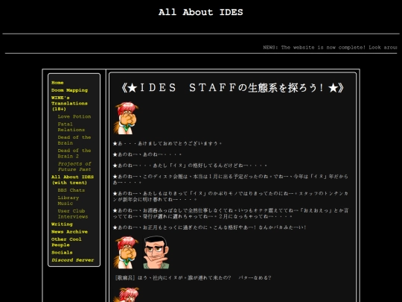Open the Home link in sidebar
Viewport: 402px width, 302px height.
coord(57,83)
